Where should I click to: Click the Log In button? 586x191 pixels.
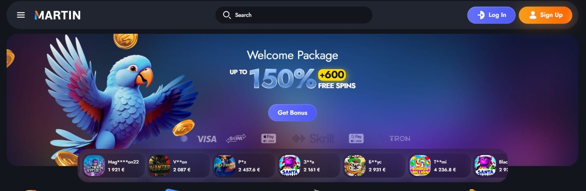(491, 15)
